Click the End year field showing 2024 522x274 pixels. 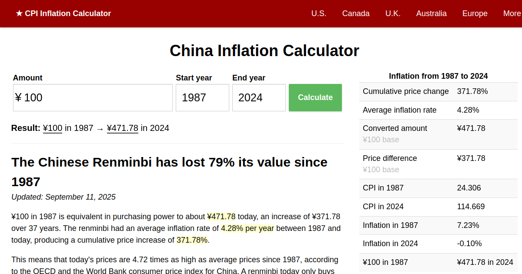click(259, 97)
